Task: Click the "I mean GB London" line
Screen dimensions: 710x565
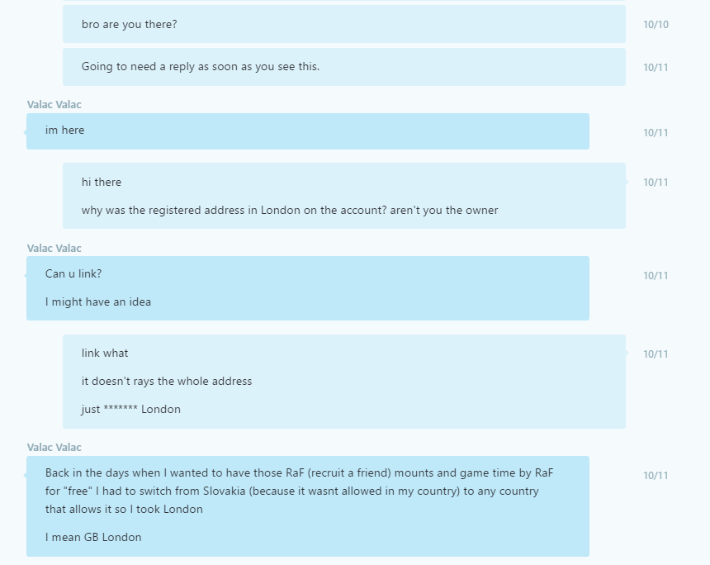Action: click(x=93, y=538)
